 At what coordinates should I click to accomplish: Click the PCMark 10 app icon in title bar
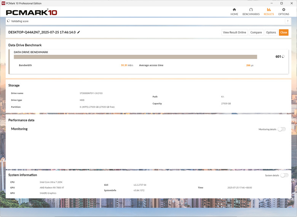click(3, 3)
